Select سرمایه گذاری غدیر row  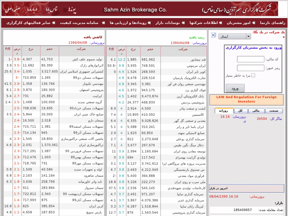[156, 200]
